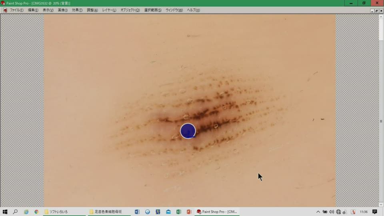Open Microsoft Excel from the taskbar
Image resolution: width=384 pixels, height=216 pixels.
pyautogui.click(x=178, y=212)
